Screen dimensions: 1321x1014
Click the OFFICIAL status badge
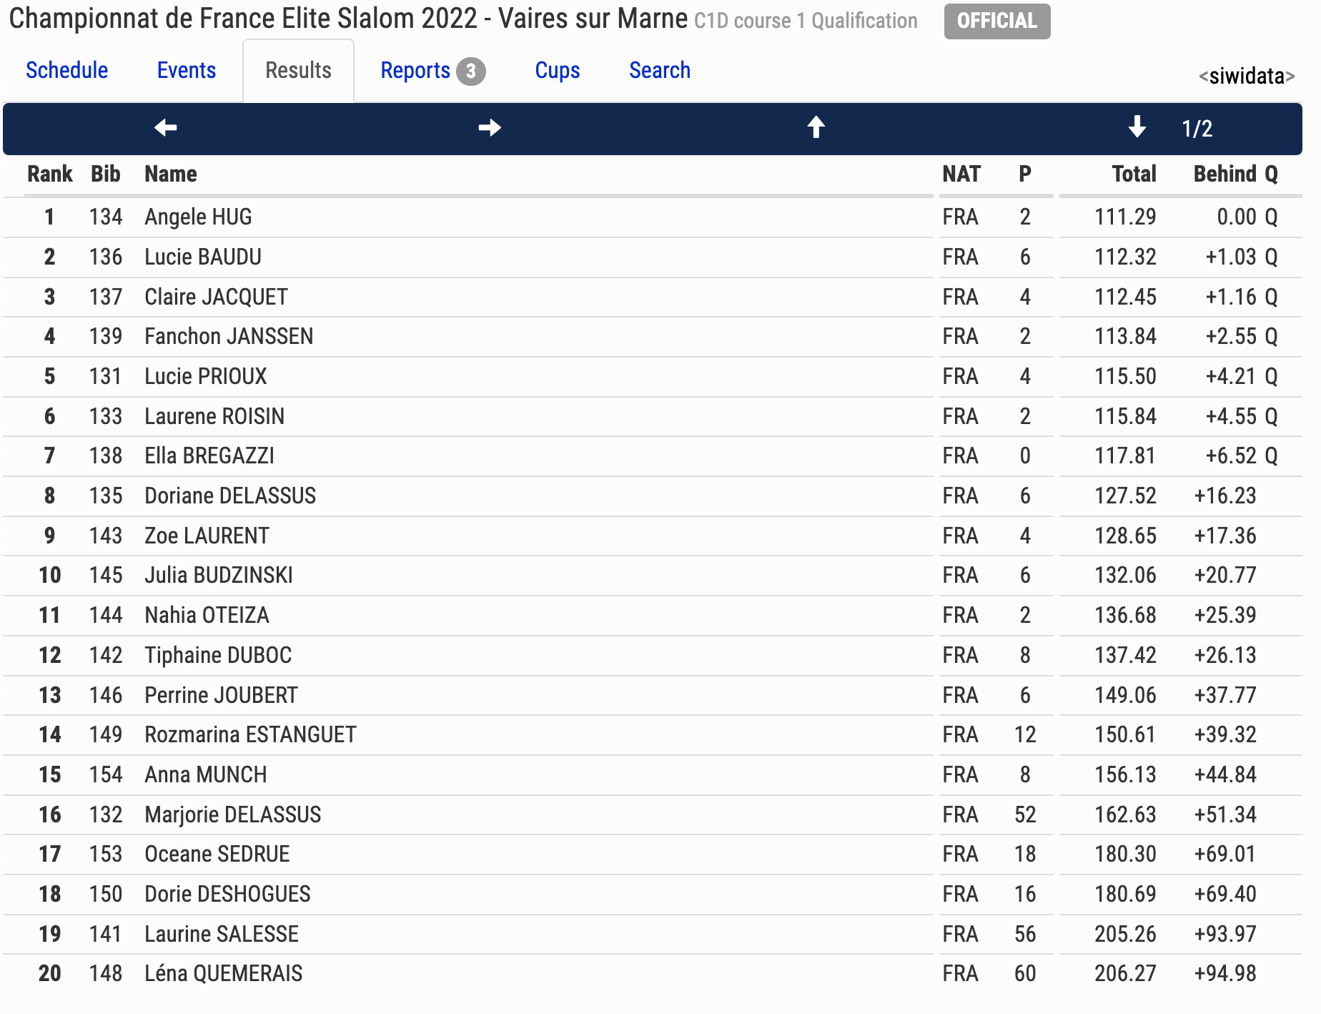point(996,21)
